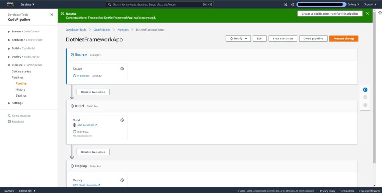Image resolution: width=382 pixels, height=193 pixels.
Task: Click the Source stage heading
Action: [x=81, y=55]
